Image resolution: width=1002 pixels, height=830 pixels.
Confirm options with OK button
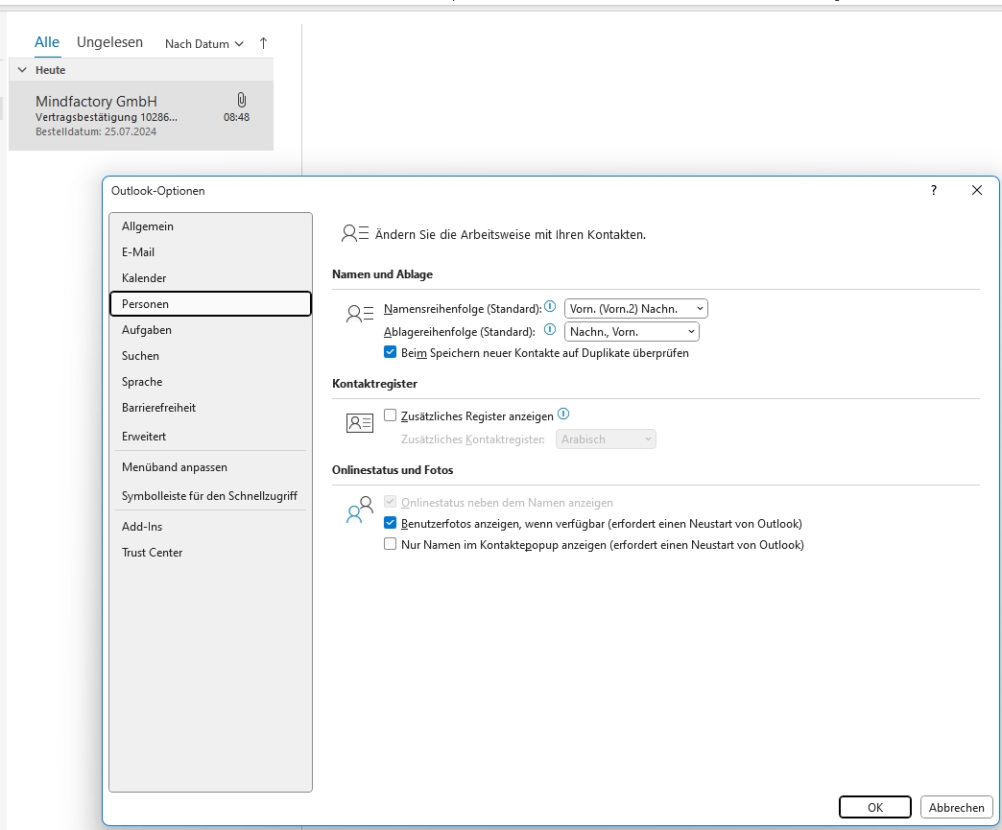click(875, 807)
